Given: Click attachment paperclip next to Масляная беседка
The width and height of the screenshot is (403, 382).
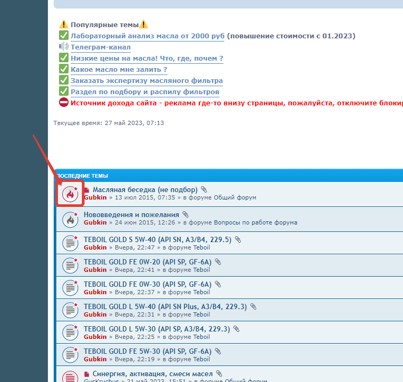Looking at the screenshot, I should (x=204, y=189).
